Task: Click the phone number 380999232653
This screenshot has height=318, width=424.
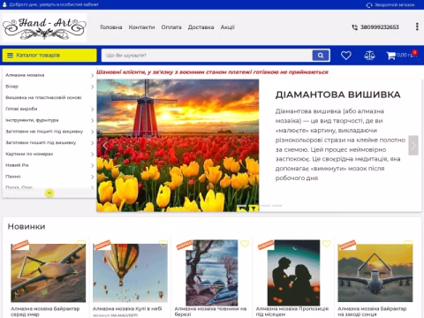Action: pos(380,27)
